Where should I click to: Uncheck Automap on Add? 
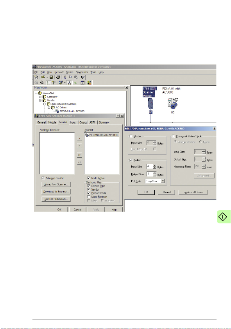[43, 178]
